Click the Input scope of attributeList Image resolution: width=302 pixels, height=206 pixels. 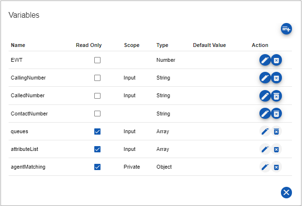(129, 149)
